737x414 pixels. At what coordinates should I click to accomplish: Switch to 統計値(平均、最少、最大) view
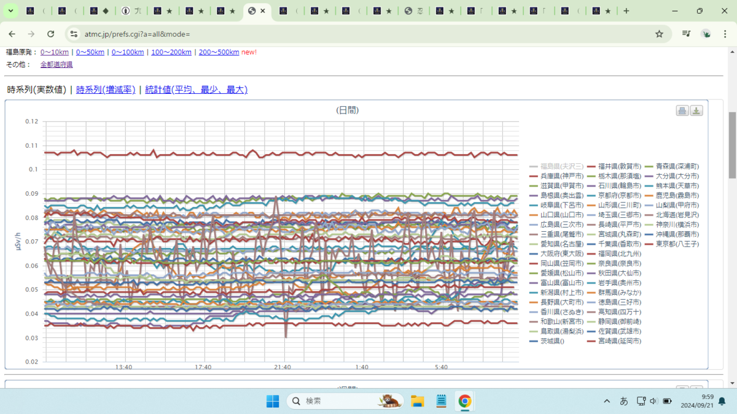196,90
